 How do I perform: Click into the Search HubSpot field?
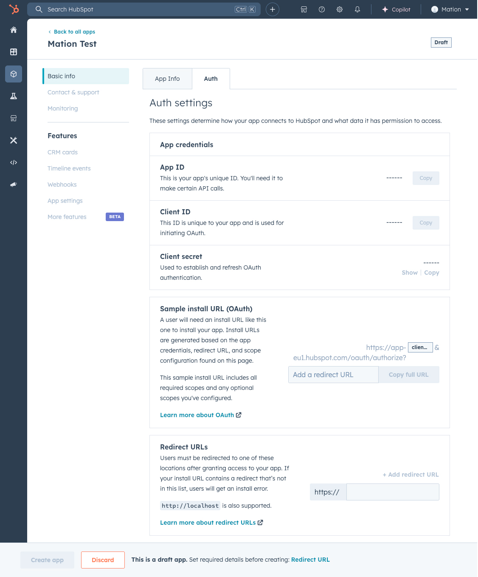click(x=144, y=9)
